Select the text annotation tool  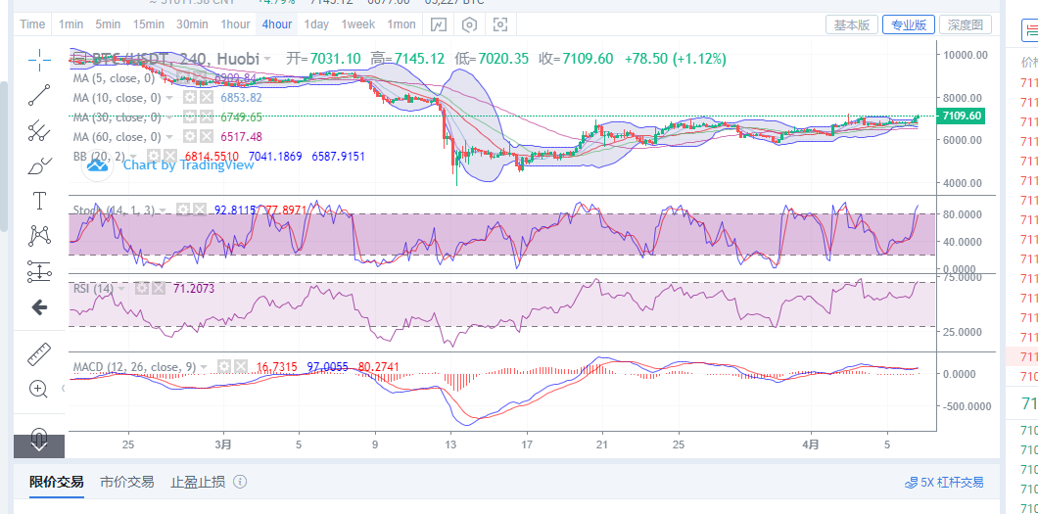tap(40, 201)
